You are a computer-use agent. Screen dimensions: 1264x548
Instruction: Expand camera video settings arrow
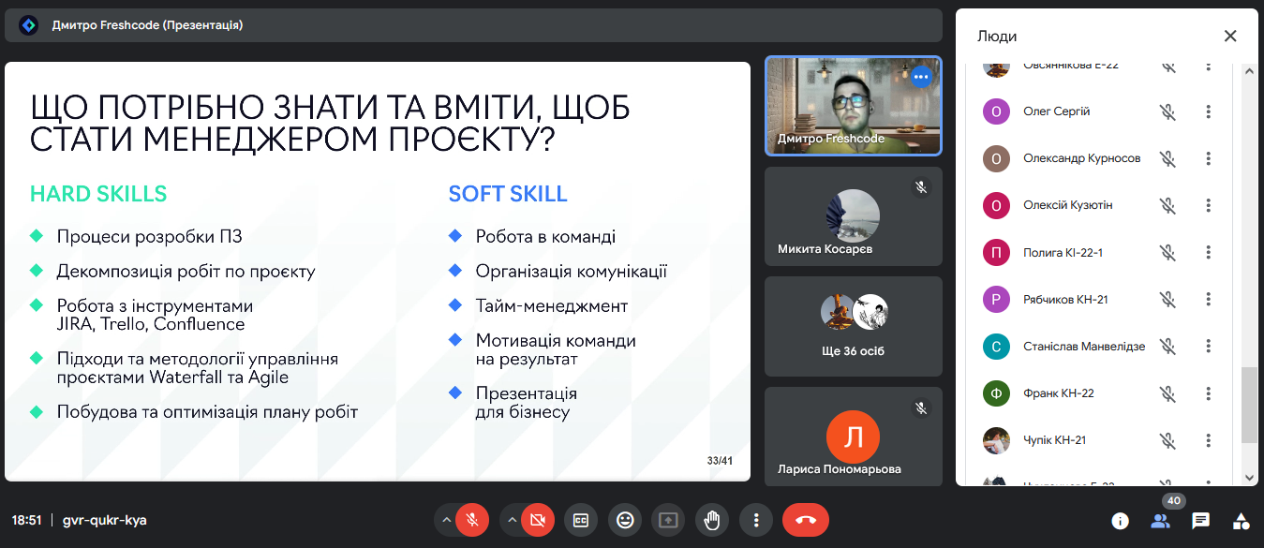512,520
